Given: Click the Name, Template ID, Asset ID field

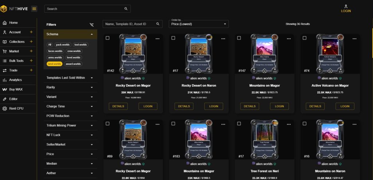Looking at the screenshot, I should (x=133, y=24).
